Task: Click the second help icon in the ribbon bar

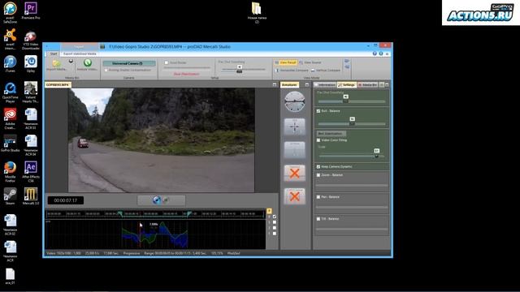Action: 381,54
